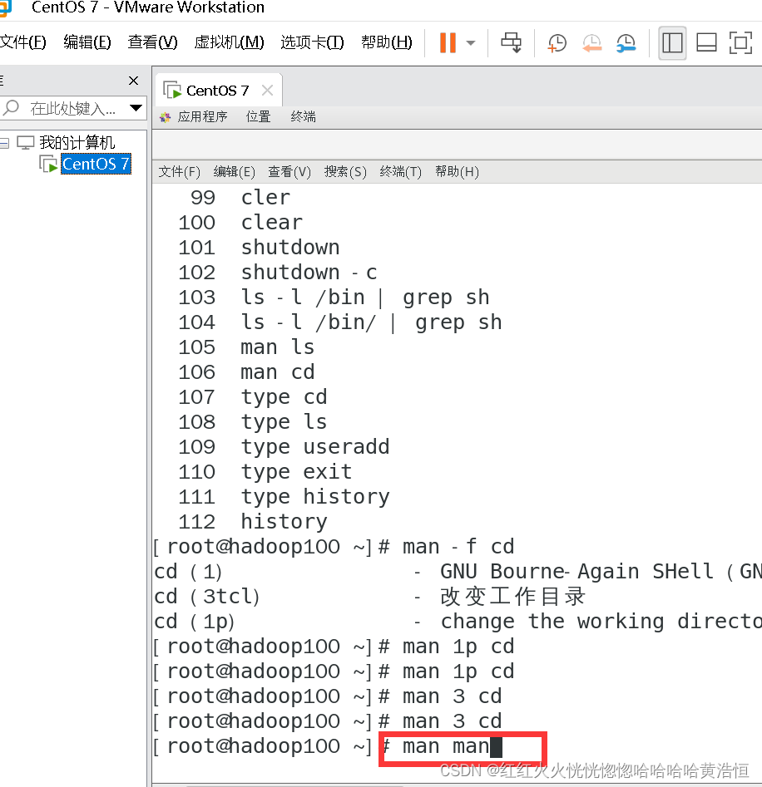This screenshot has width=762, height=787.
Task: Click the 'cd (1p)' output line
Action: [x=458, y=622]
